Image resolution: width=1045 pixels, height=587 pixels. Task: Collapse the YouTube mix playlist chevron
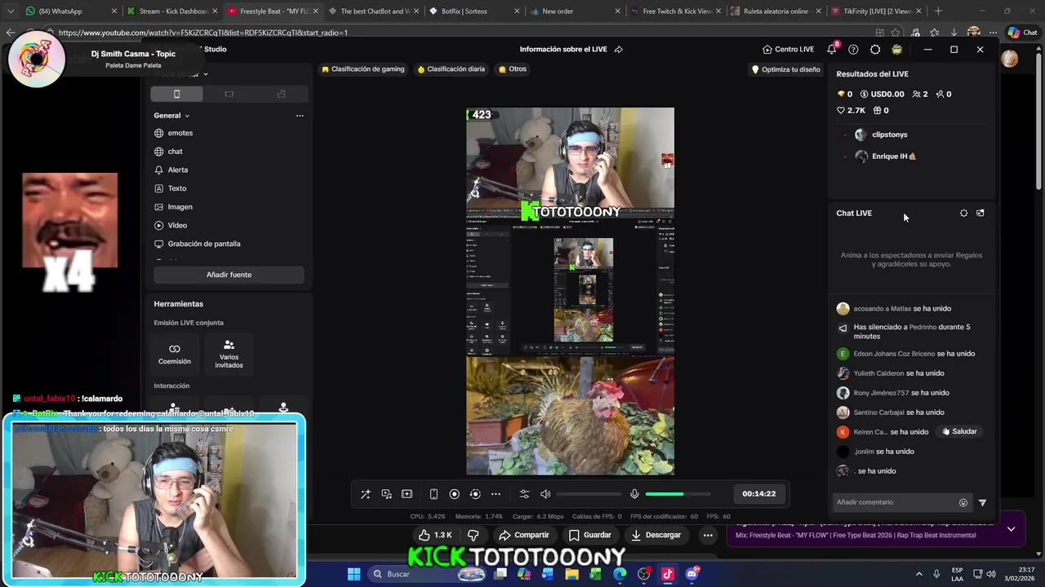[x=1011, y=529]
